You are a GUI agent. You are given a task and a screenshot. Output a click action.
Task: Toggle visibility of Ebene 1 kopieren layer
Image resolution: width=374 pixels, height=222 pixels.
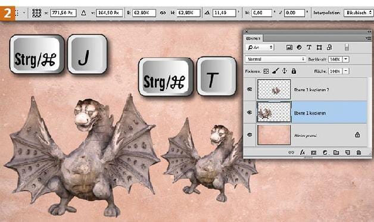pos(250,112)
